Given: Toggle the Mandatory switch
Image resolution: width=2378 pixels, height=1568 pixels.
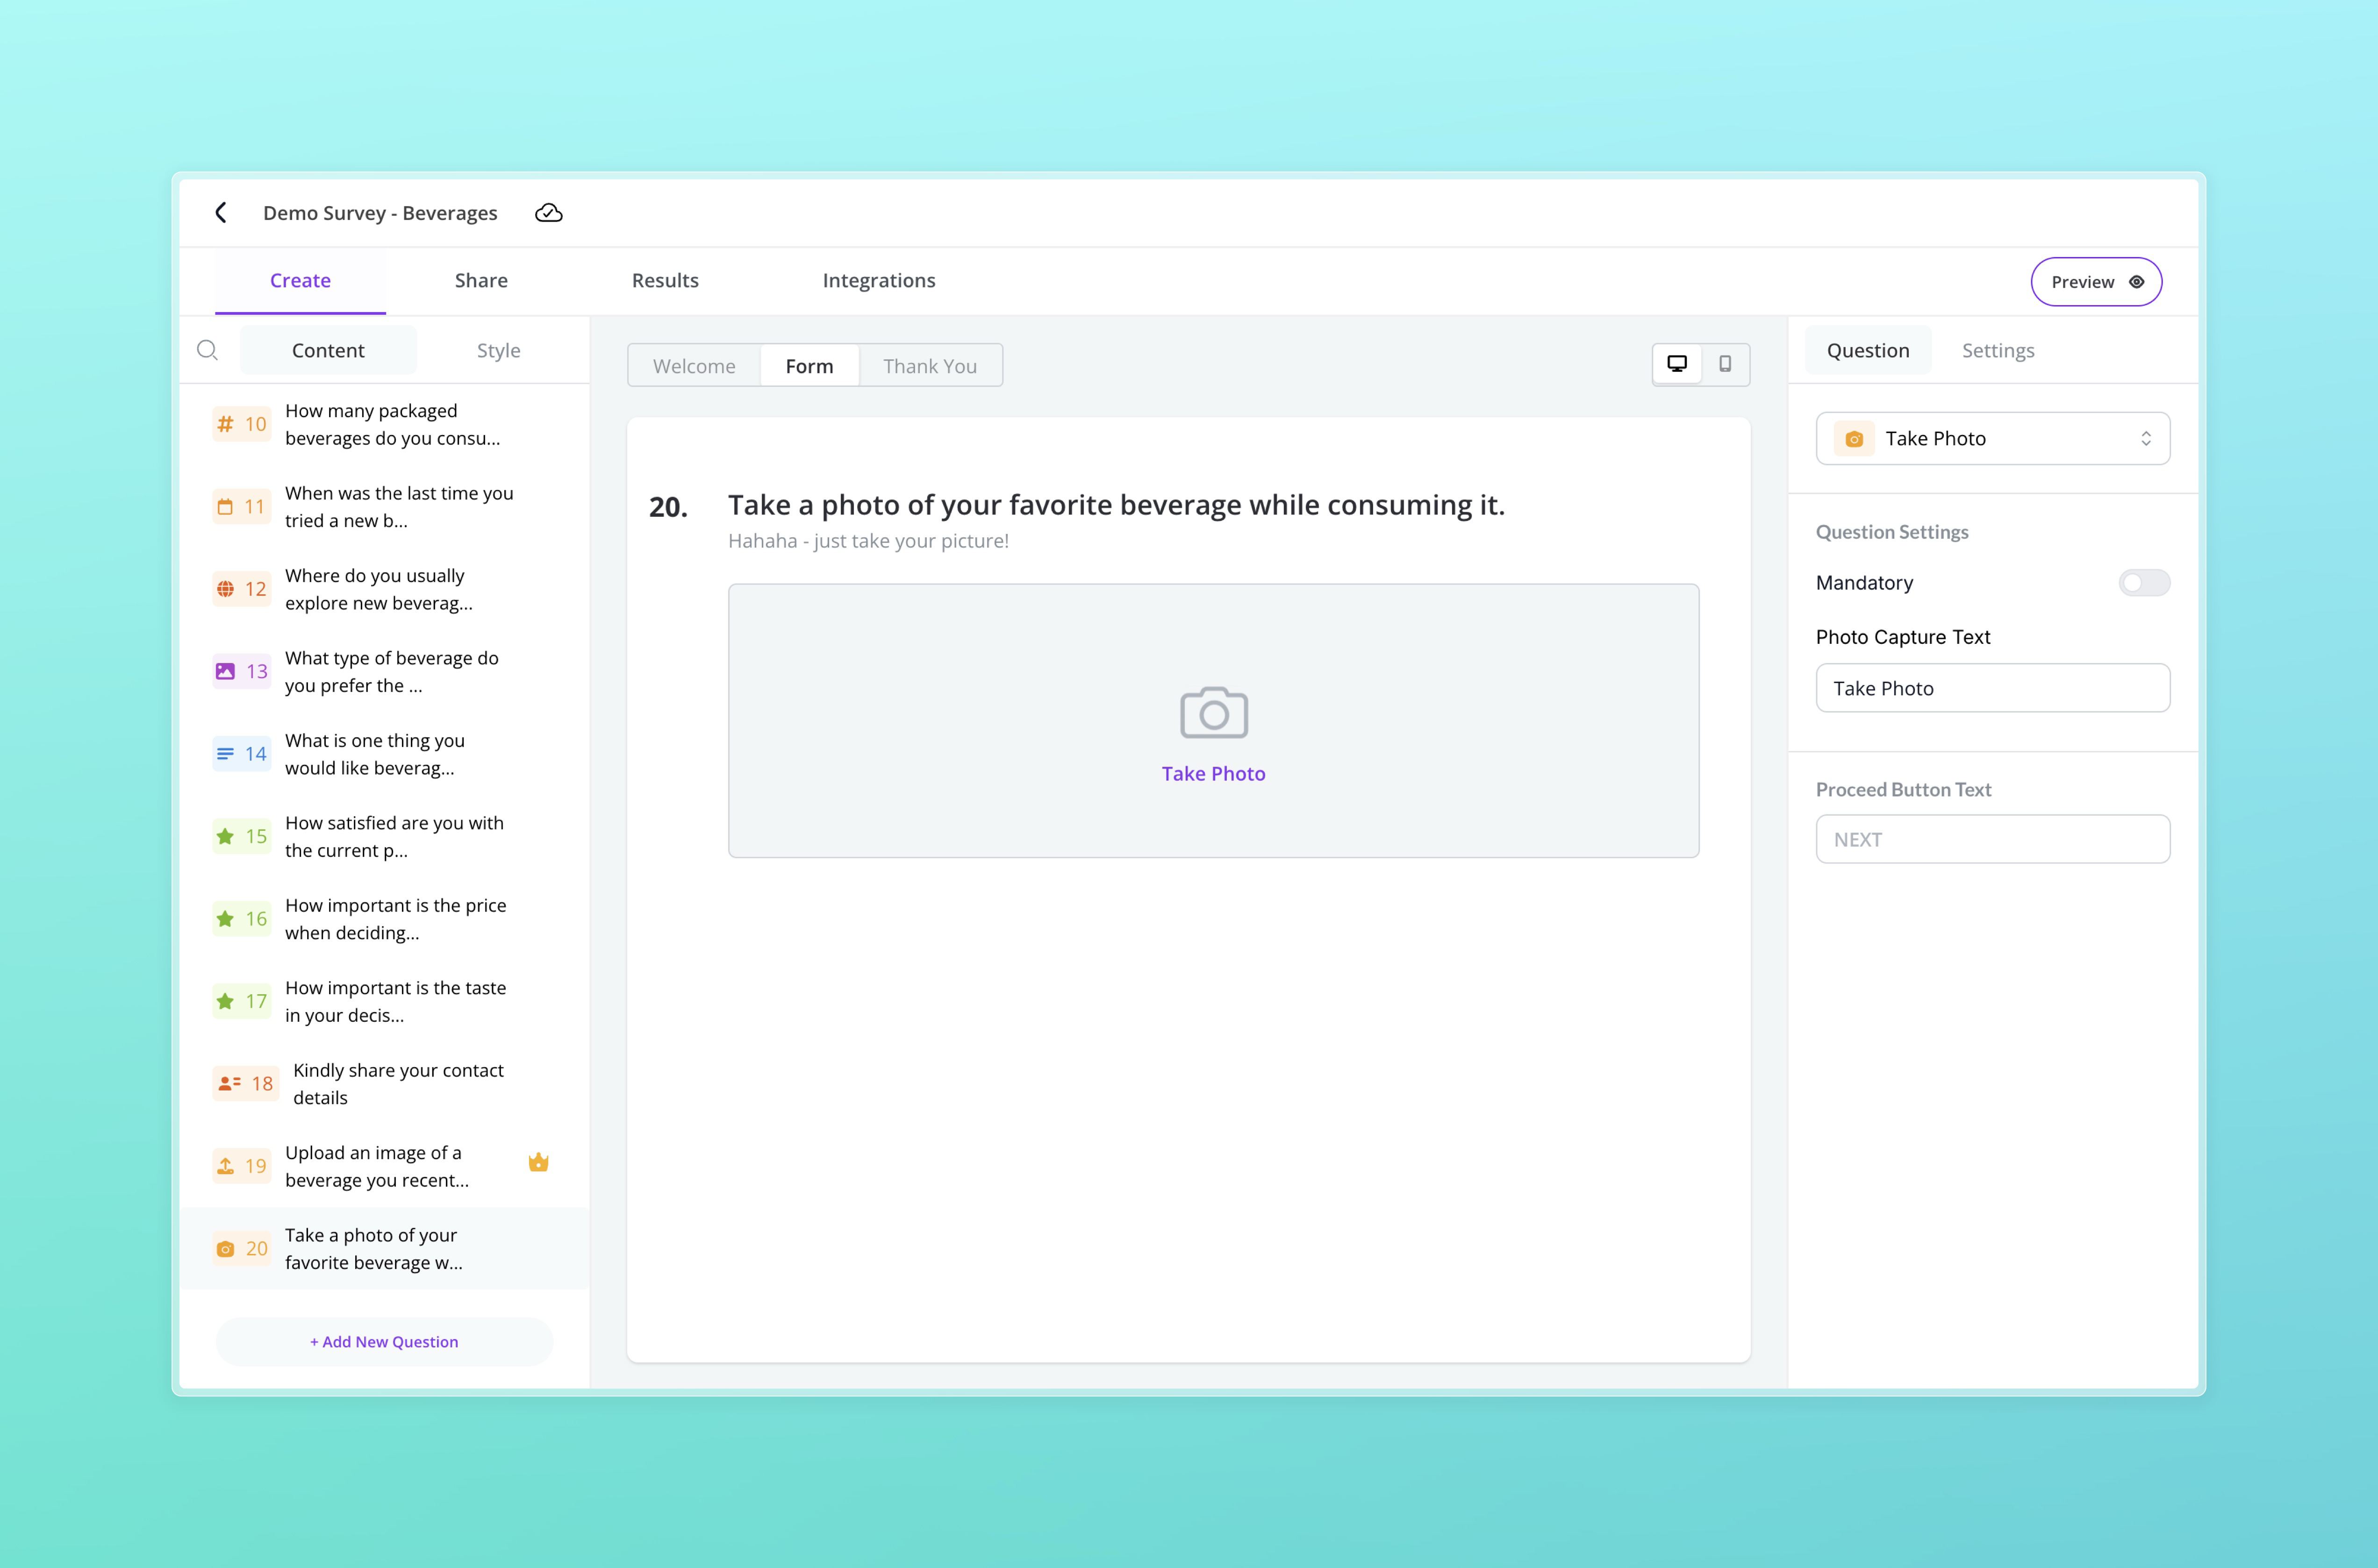Looking at the screenshot, I should click(x=2143, y=583).
